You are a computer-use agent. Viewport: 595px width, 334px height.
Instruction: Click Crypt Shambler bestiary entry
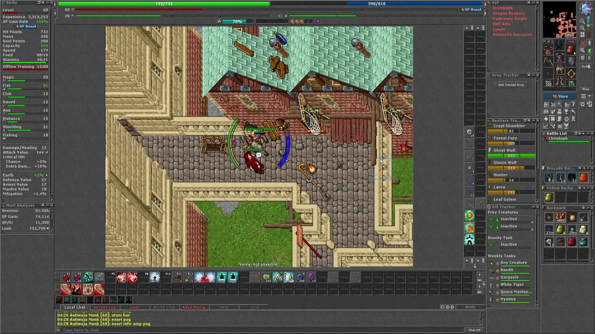pos(511,128)
